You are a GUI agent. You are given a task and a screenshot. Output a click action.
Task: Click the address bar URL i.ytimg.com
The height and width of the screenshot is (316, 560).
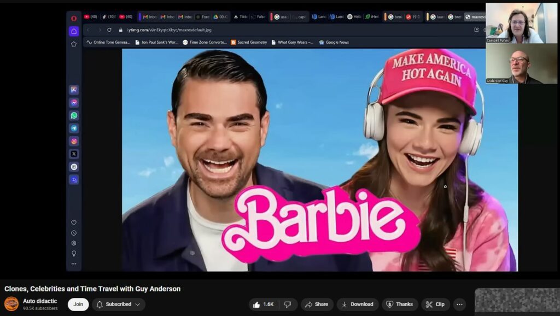click(169, 30)
